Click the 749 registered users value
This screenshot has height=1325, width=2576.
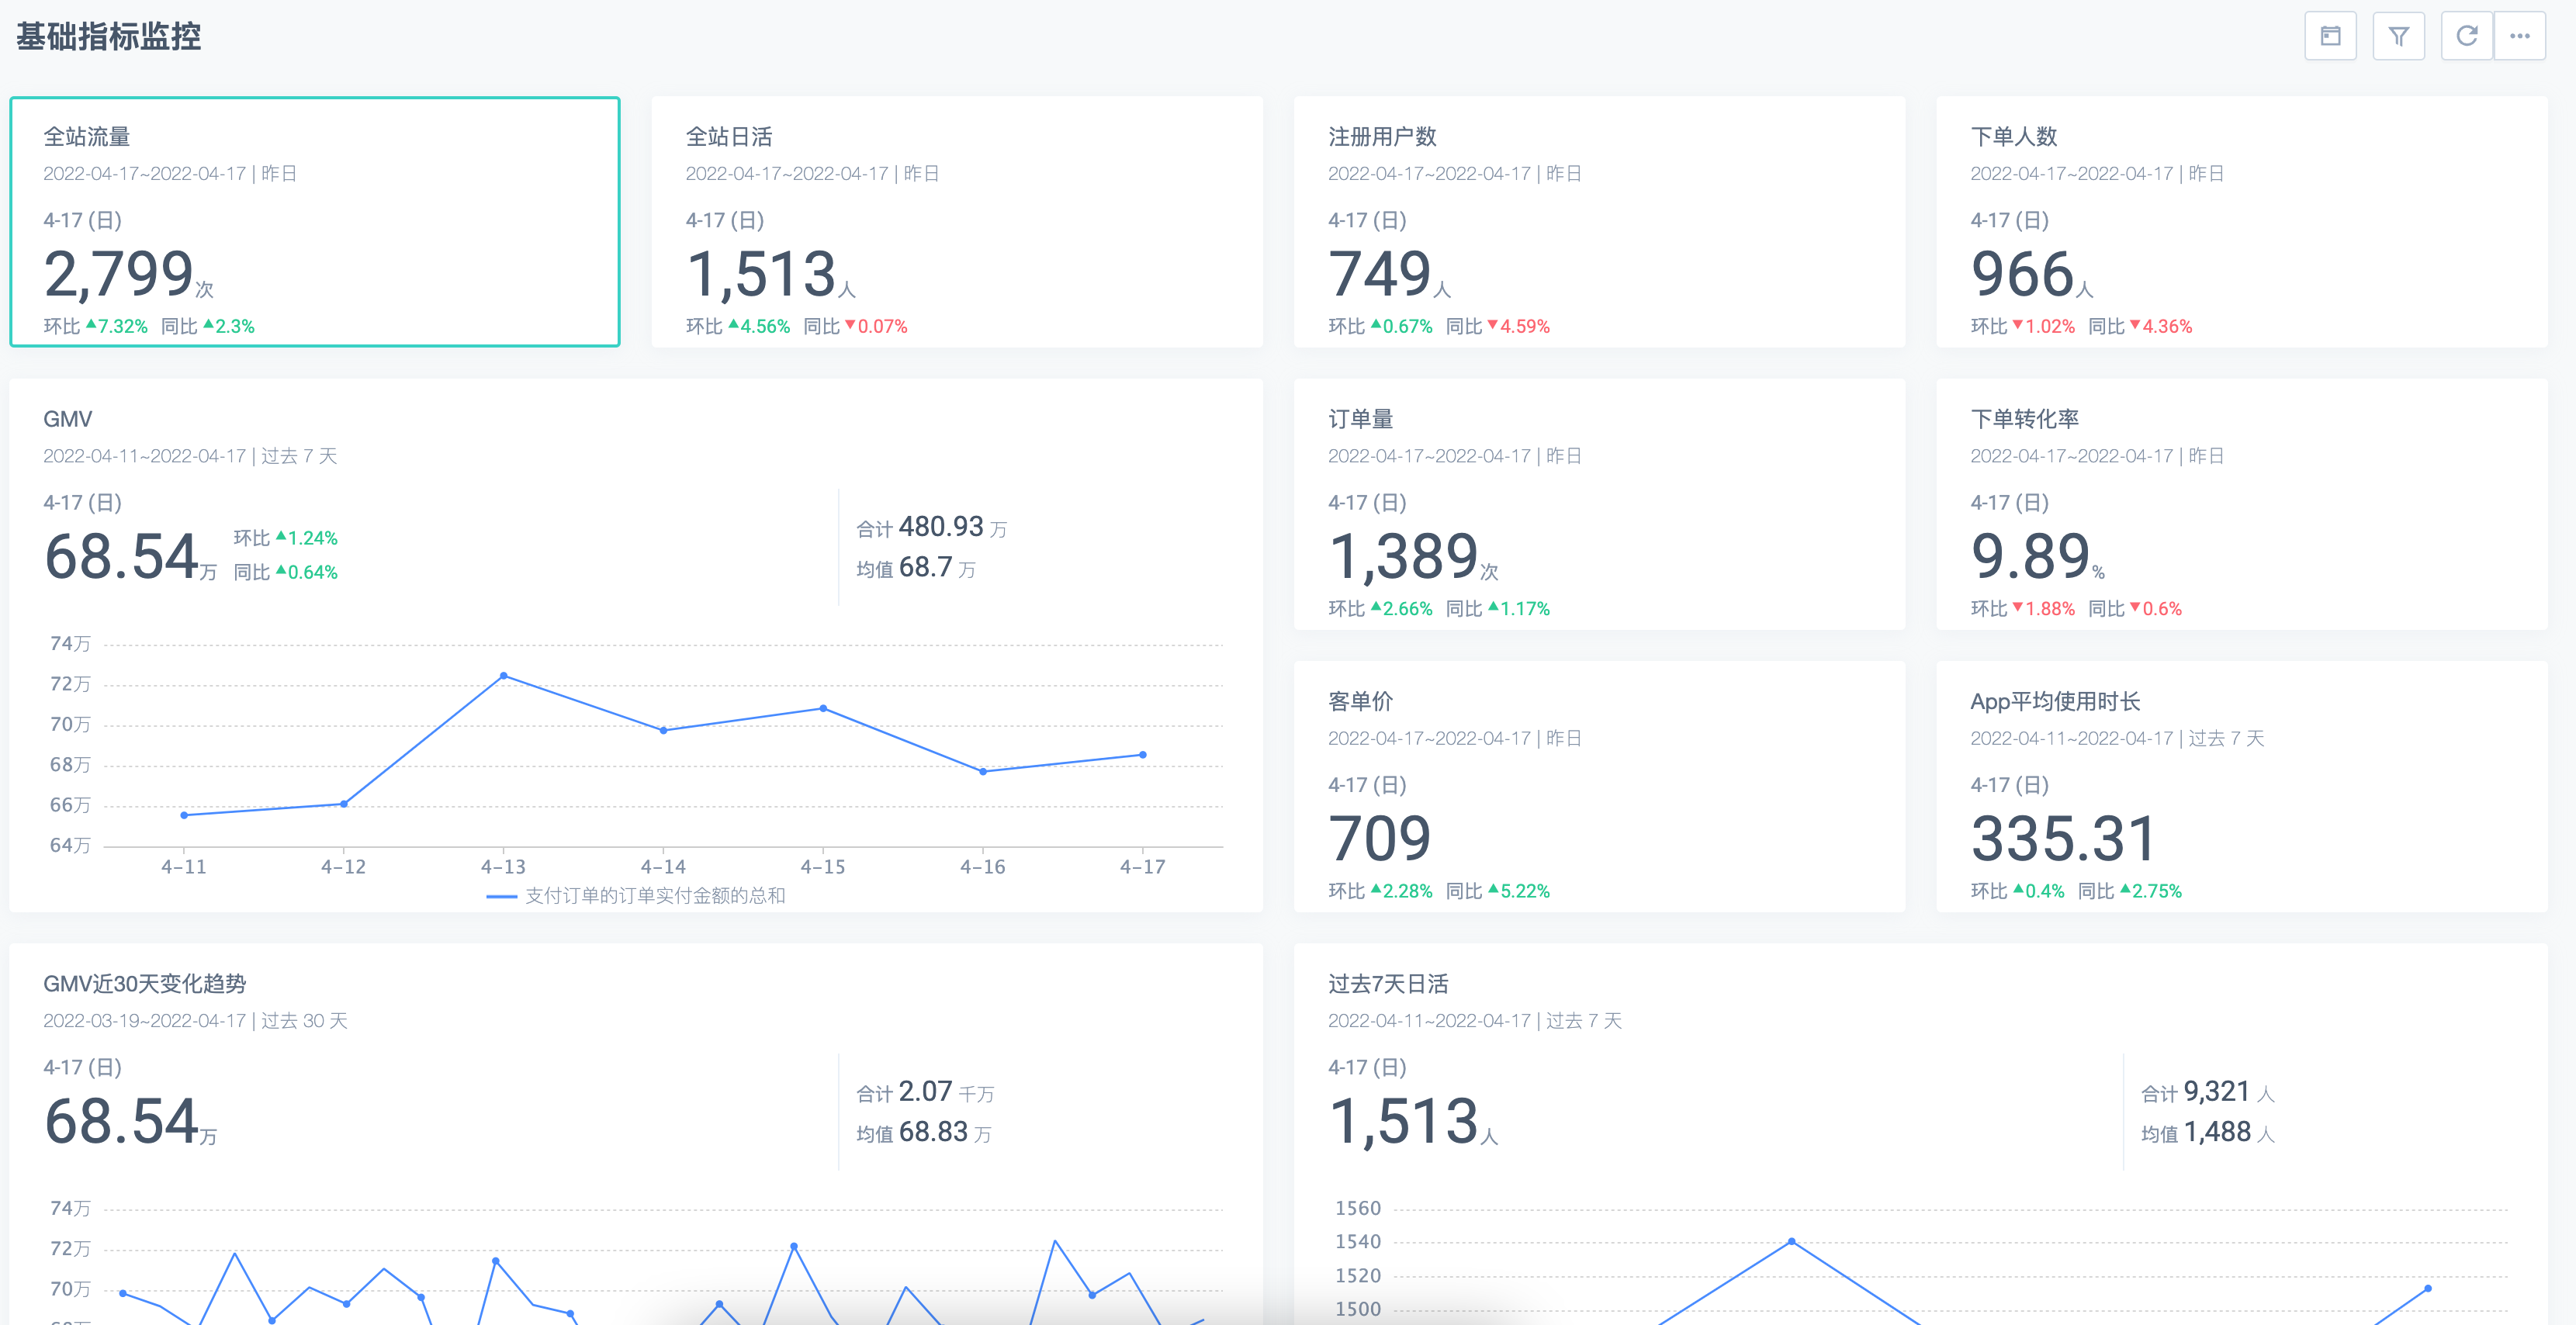[x=1380, y=274]
